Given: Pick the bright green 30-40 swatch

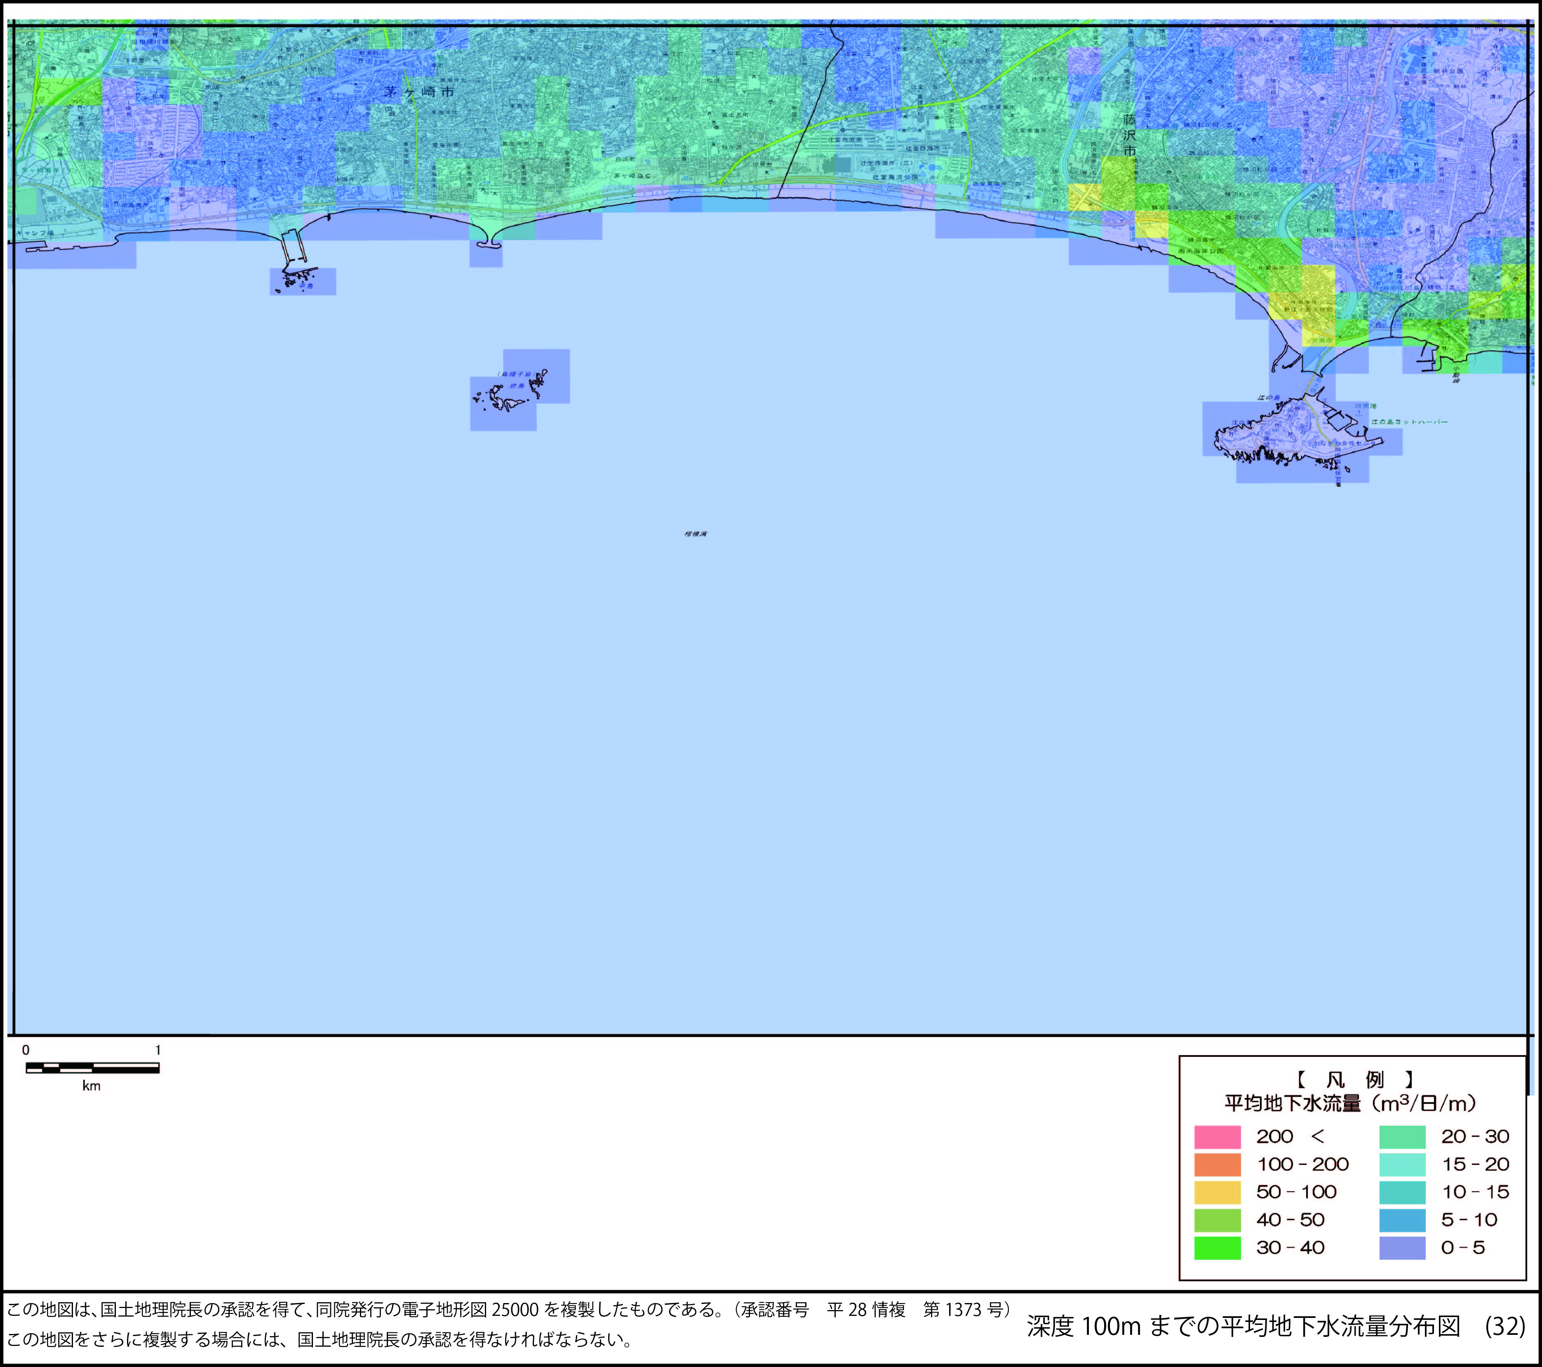Looking at the screenshot, I should [1217, 1249].
